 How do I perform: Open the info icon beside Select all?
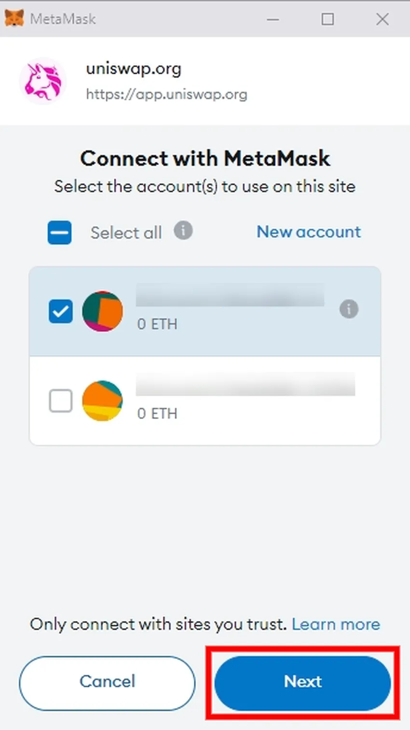pyautogui.click(x=183, y=230)
